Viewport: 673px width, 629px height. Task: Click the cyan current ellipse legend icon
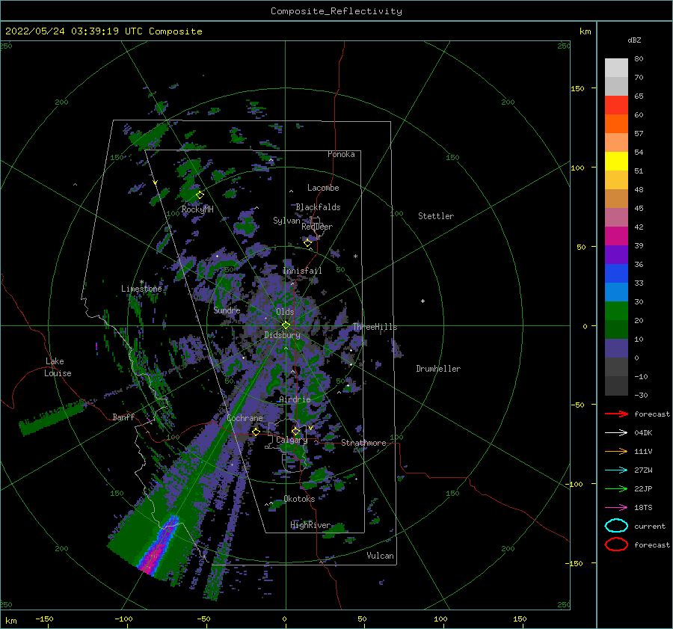616,526
